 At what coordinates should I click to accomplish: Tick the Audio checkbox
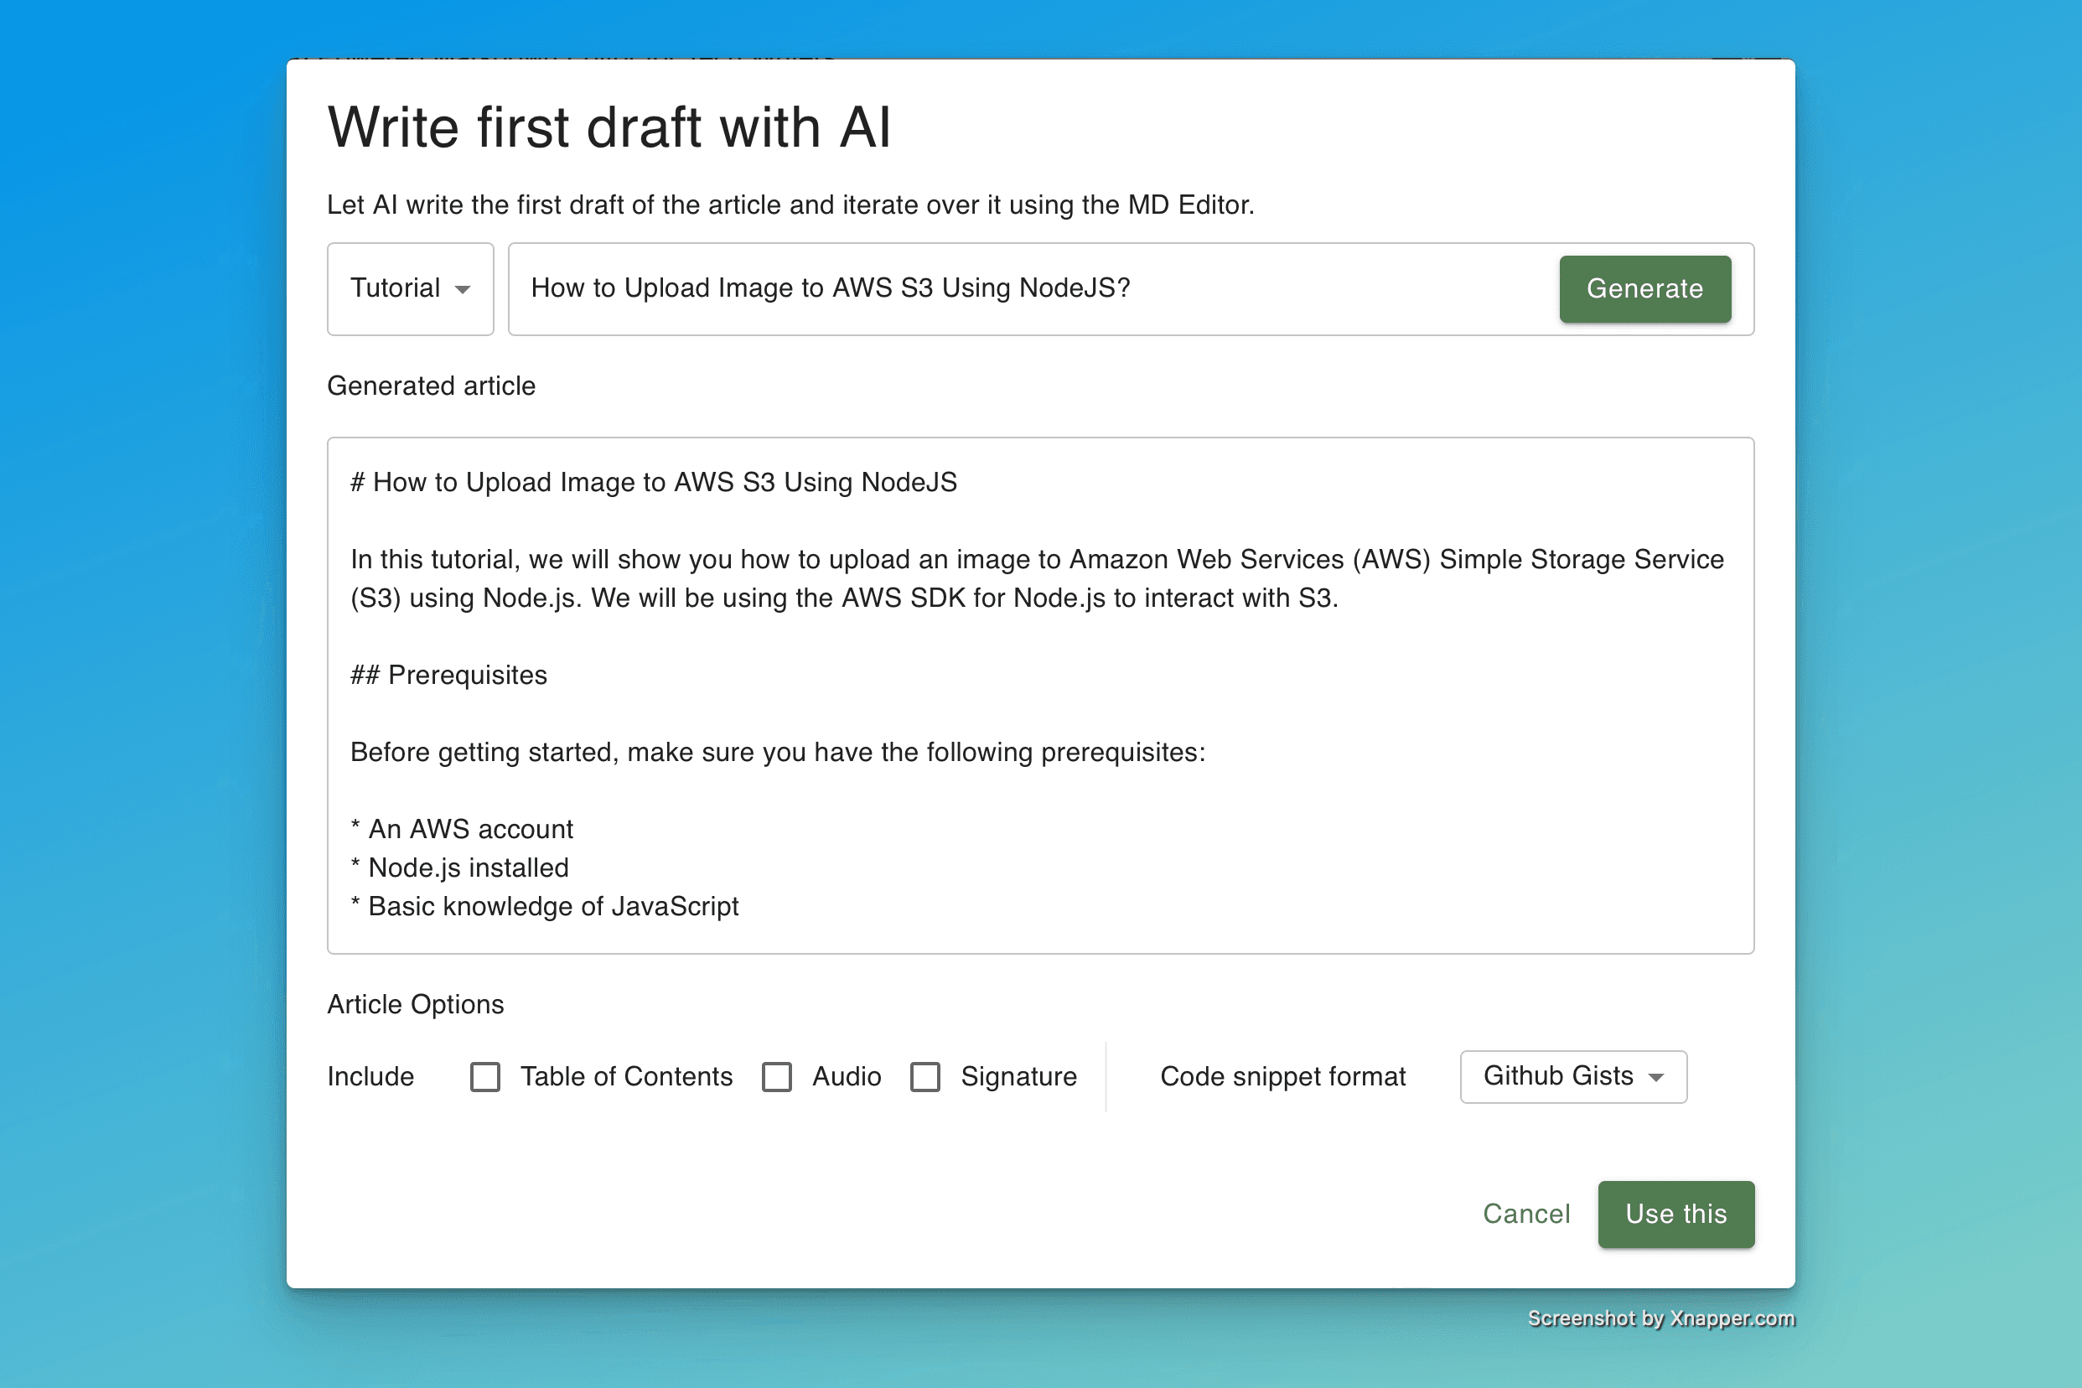click(777, 1076)
